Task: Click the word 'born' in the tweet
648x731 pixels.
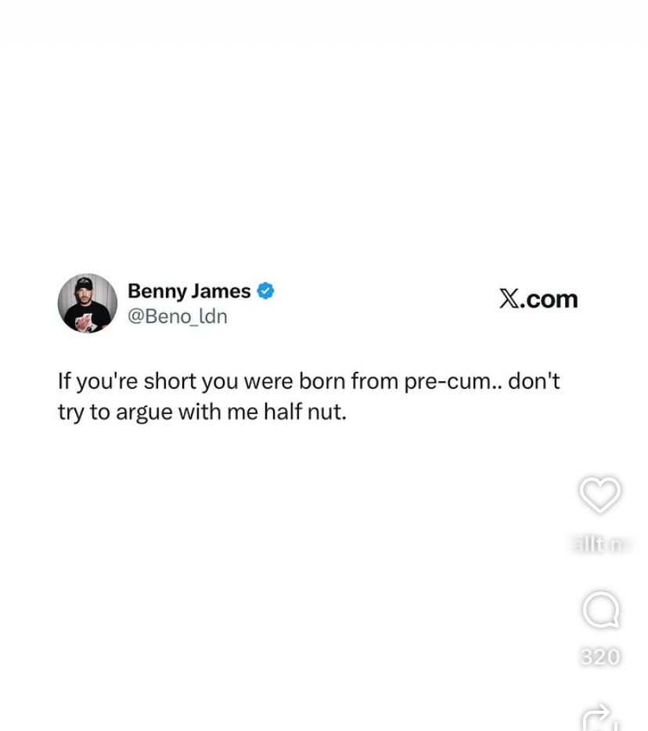Action: point(322,381)
